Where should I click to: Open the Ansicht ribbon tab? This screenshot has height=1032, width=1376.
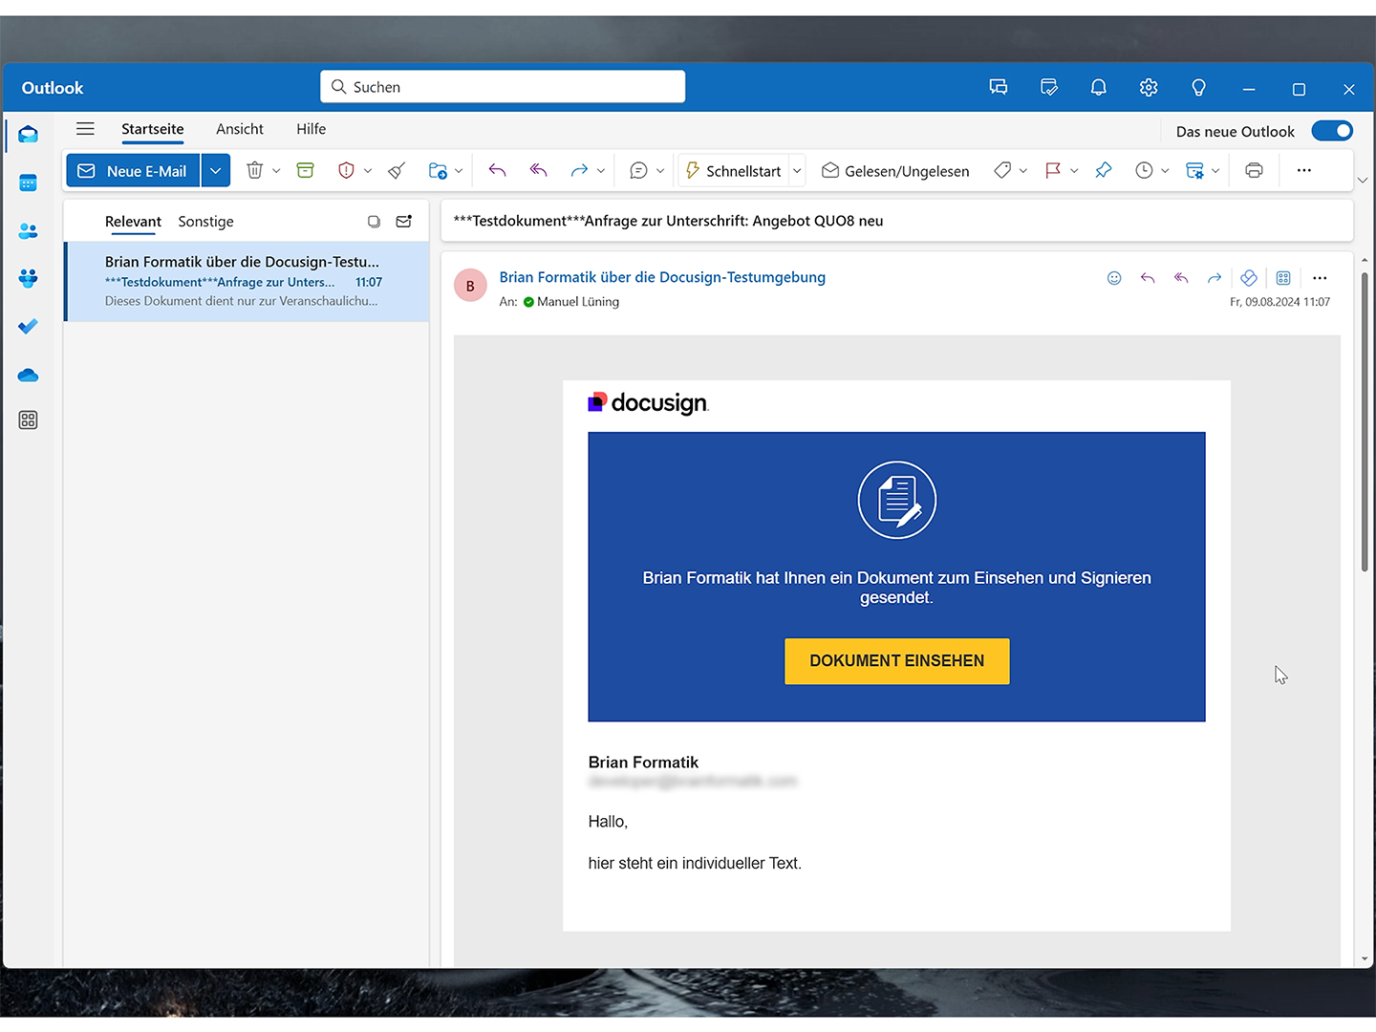click(239, 129)
